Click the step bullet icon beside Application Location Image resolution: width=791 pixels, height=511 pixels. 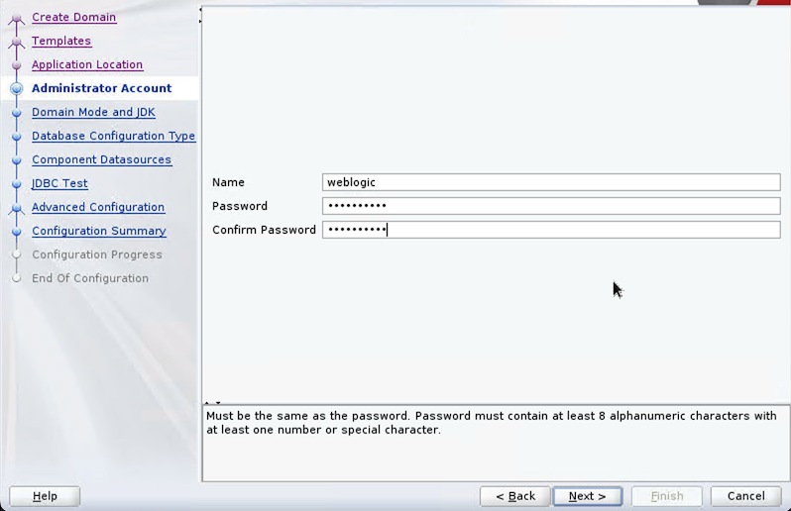(x=16, y=65)
